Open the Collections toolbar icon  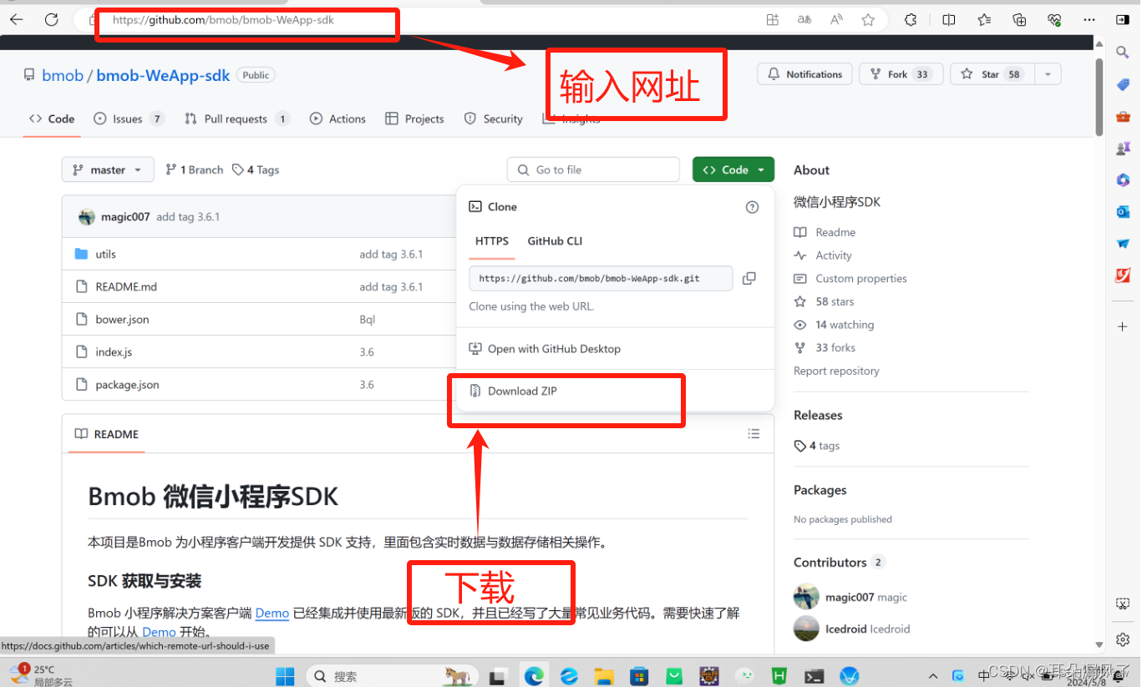coord(1019,19)
